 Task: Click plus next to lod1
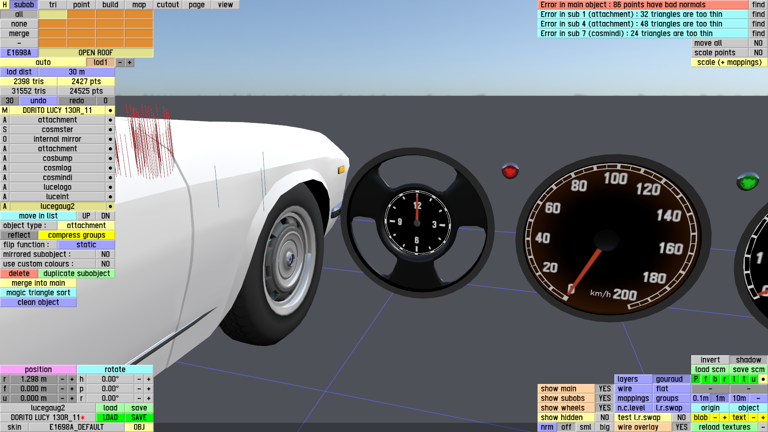click(x=130, y=62)
